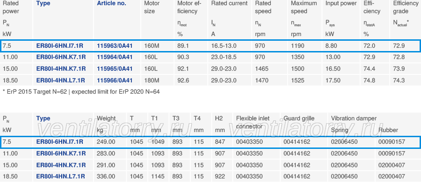Screen dimensions: 421x184
Task: Select maximum speed value 1190
Action: click(x=298, y=46)
